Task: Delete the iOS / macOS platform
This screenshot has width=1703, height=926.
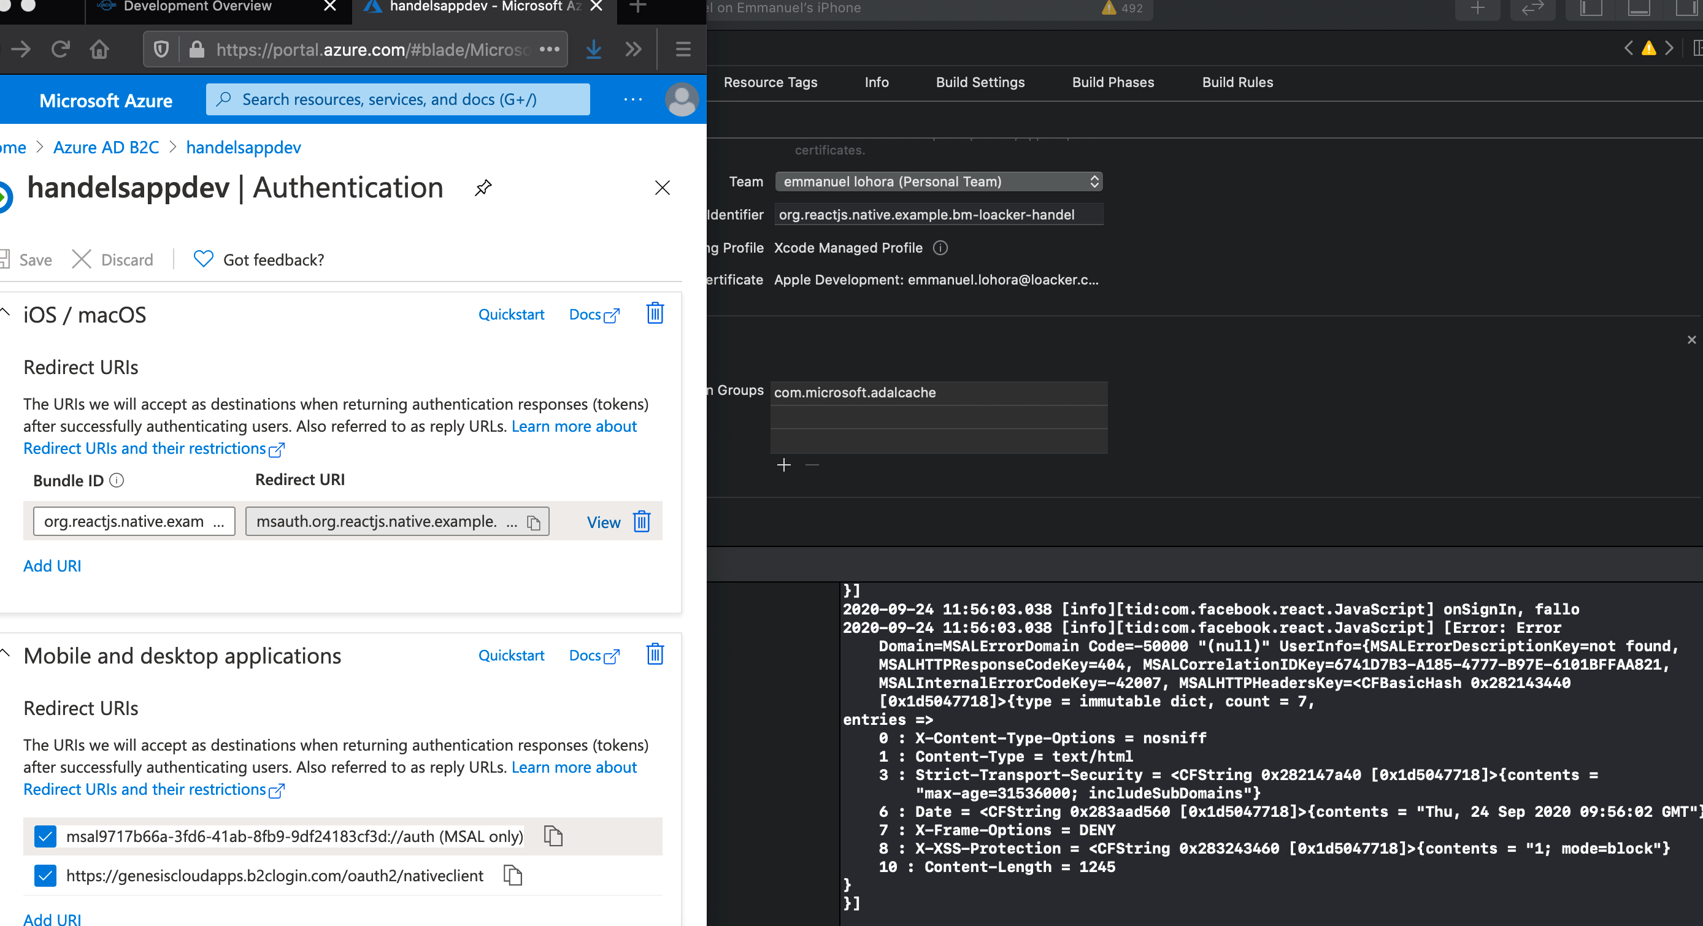Action: click(654, 314)
